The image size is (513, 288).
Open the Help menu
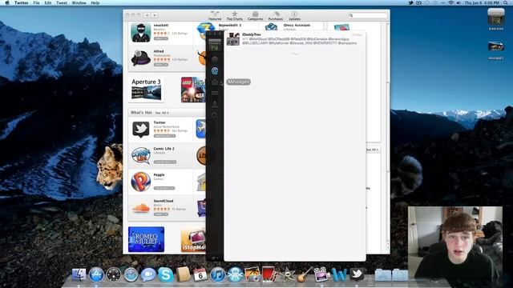pyautogui.click(x=95, y=2)
